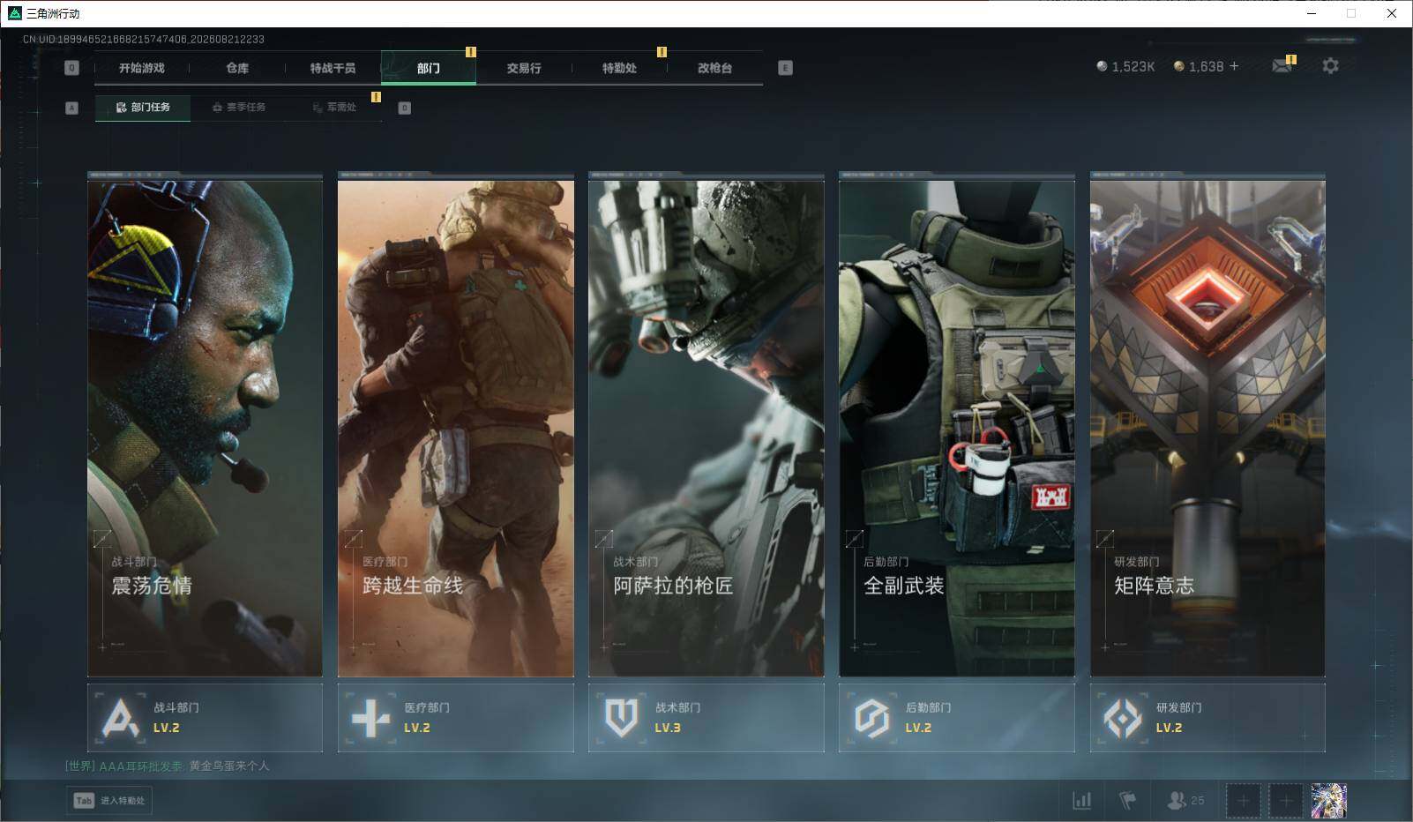Open the 特勤处 tab
1413x822 pixels.
coord(619,68)
